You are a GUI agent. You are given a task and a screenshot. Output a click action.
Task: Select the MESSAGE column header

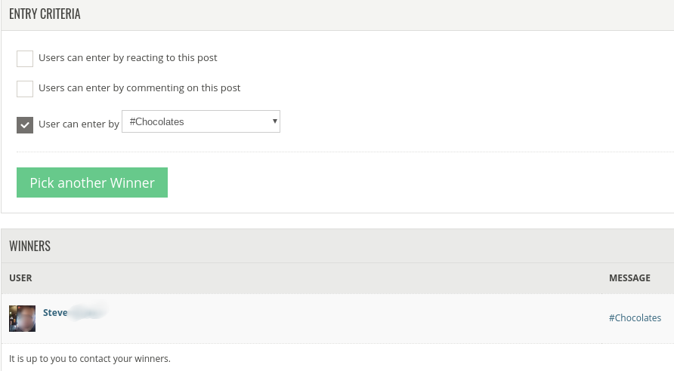tap(629, 278)
